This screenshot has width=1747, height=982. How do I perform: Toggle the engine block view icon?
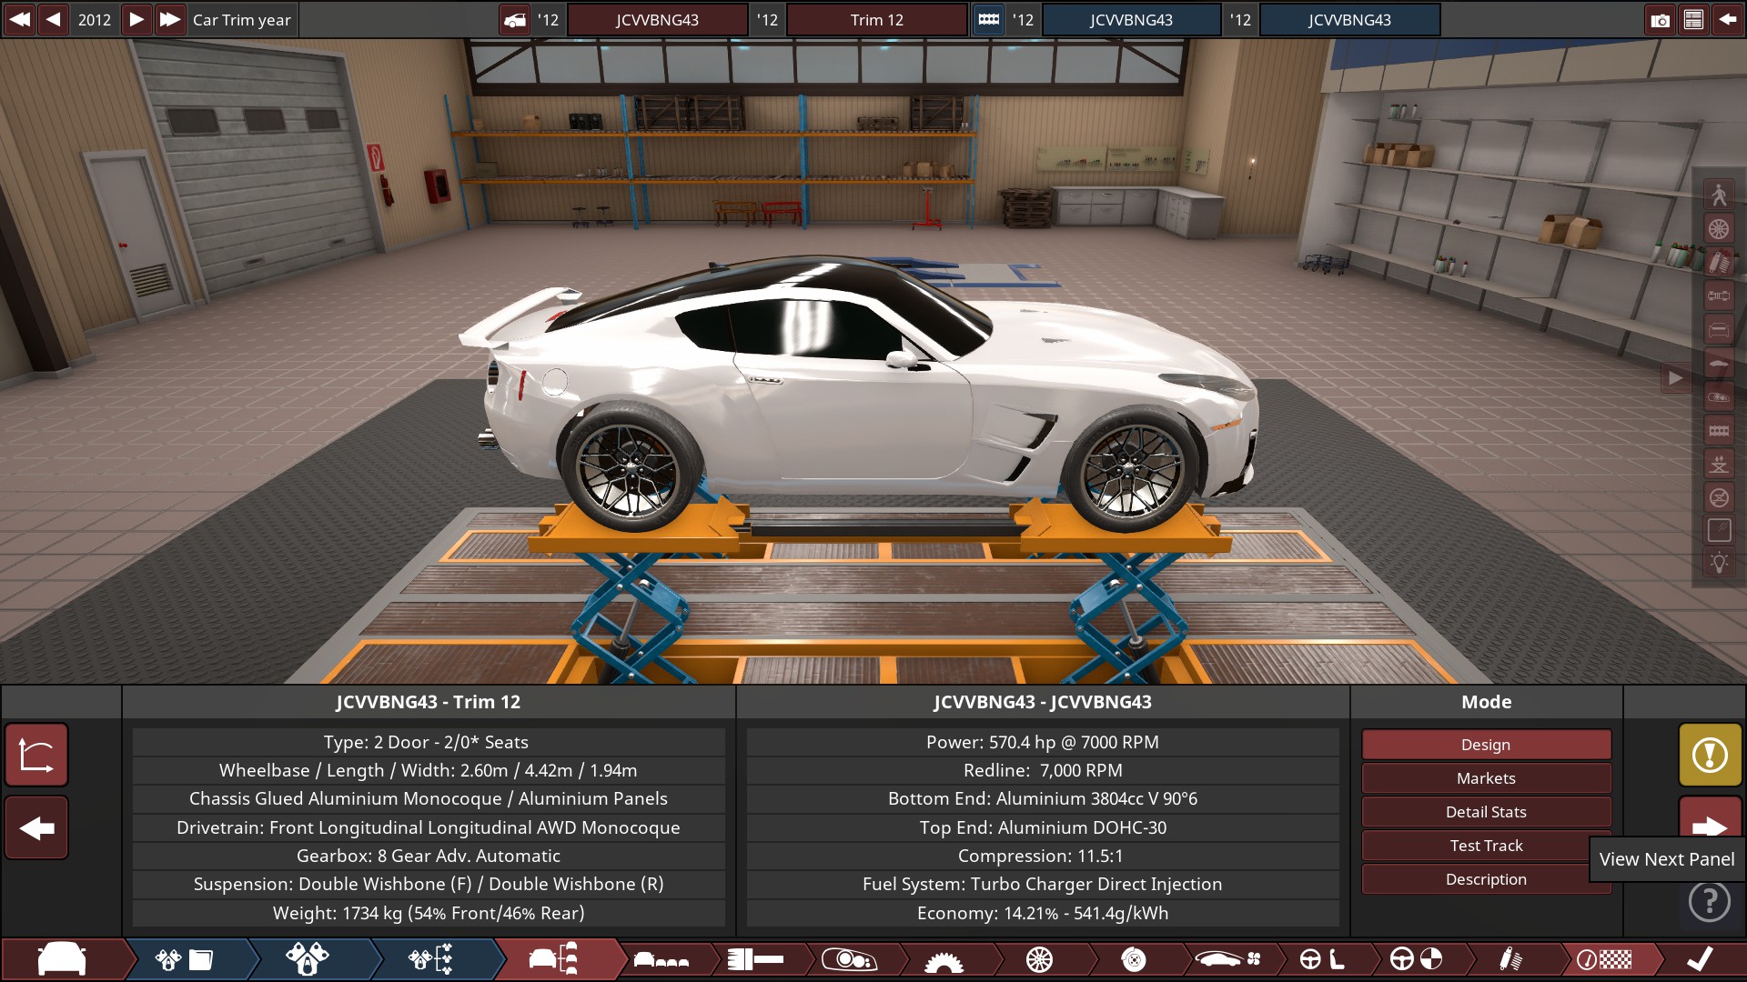(x=1719, y=430)
